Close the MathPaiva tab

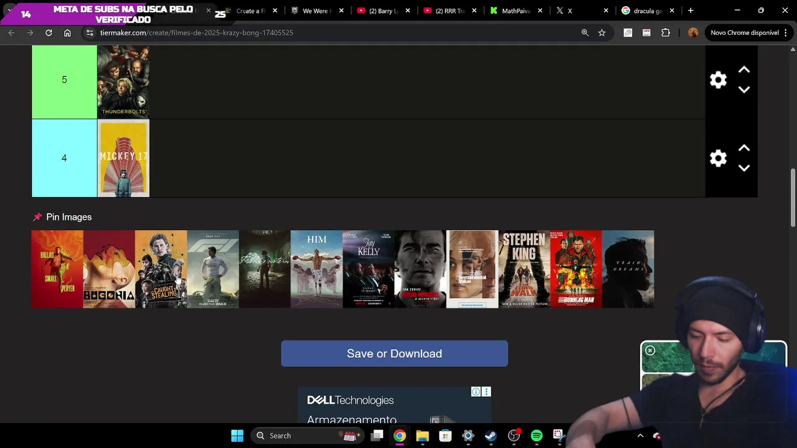[x=540, y=11]
